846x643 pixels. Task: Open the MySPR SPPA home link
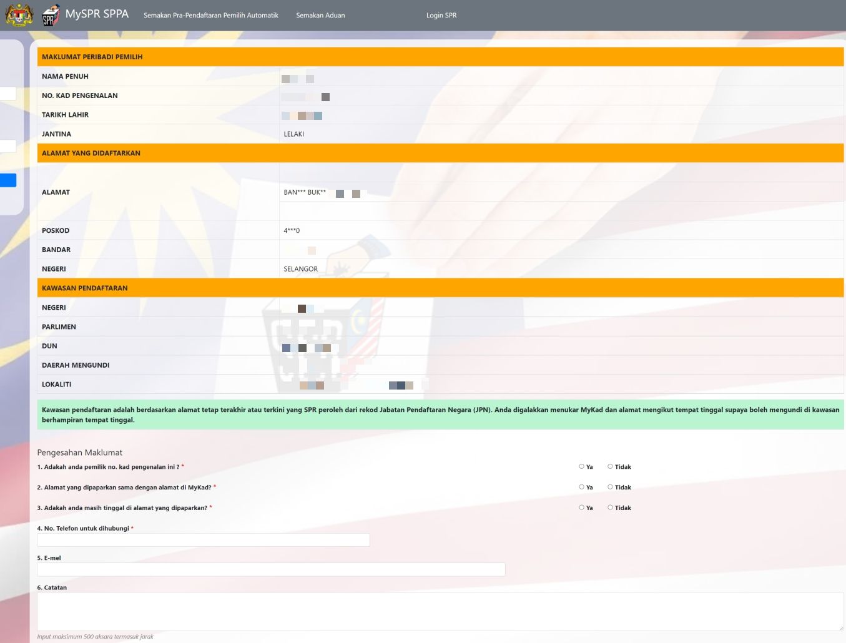97,14
